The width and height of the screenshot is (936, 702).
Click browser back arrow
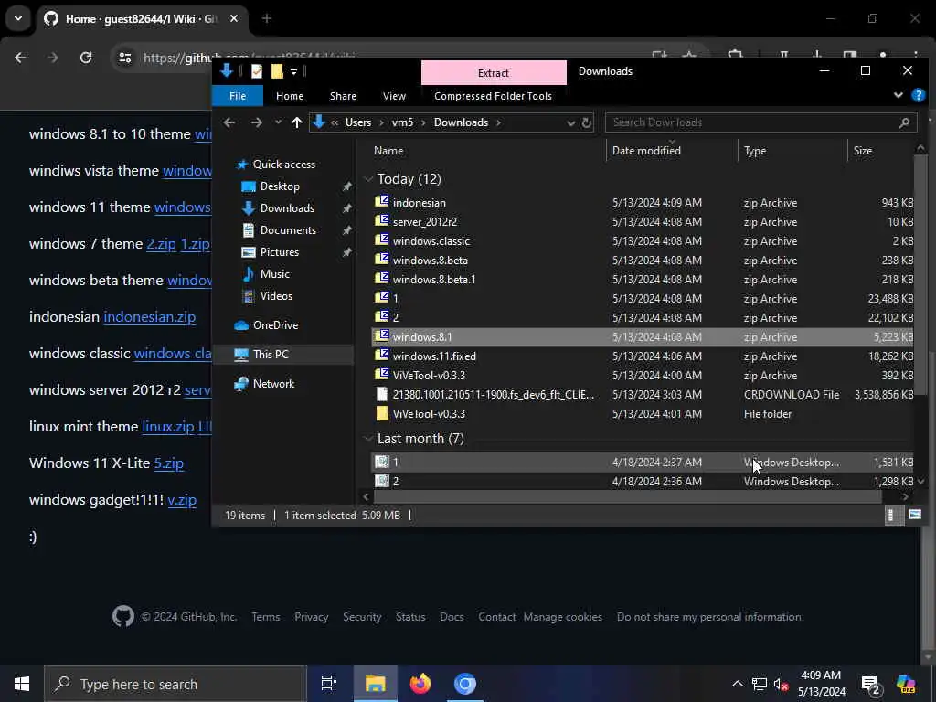pyautogui.click(x=20, y=58)
